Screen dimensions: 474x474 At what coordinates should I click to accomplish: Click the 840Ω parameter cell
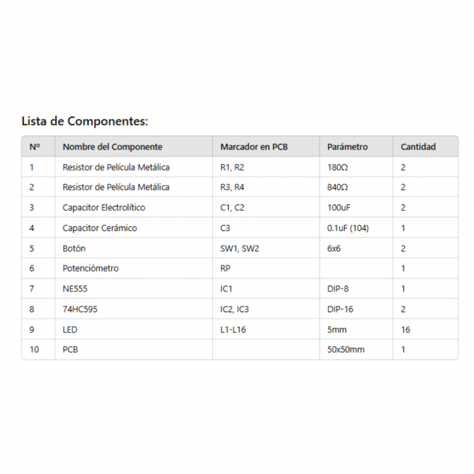(338, 187)
